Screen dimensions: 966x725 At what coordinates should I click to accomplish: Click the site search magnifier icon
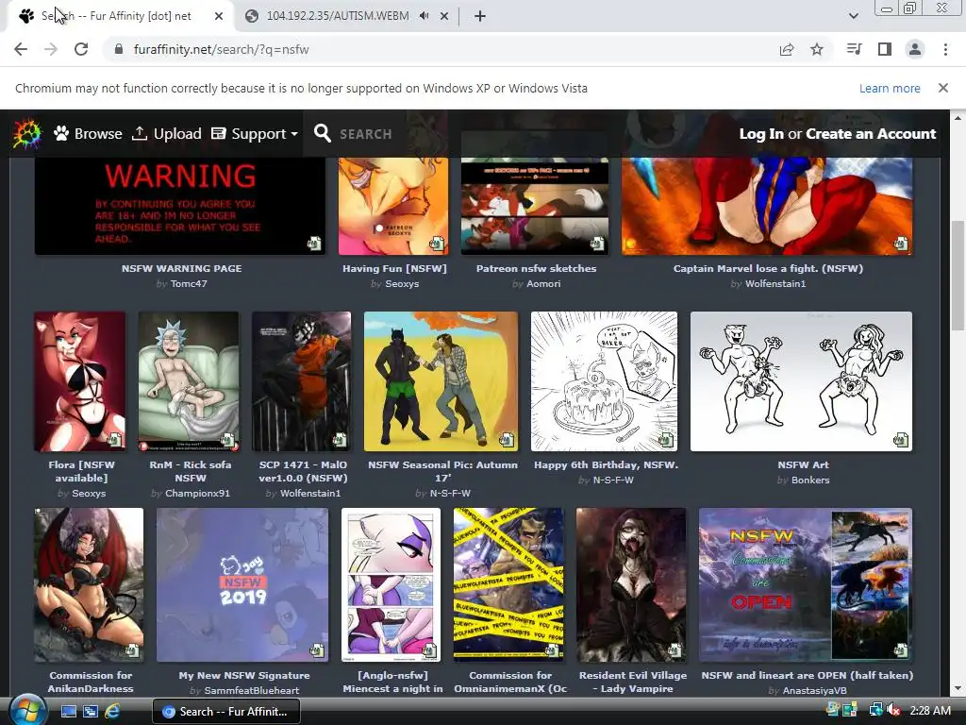click(323, 133)
